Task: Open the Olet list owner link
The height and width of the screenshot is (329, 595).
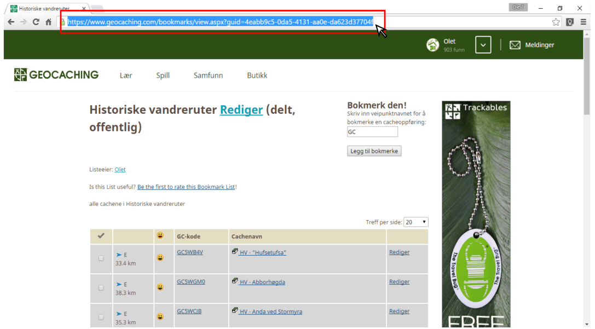Action: [120, 169]
